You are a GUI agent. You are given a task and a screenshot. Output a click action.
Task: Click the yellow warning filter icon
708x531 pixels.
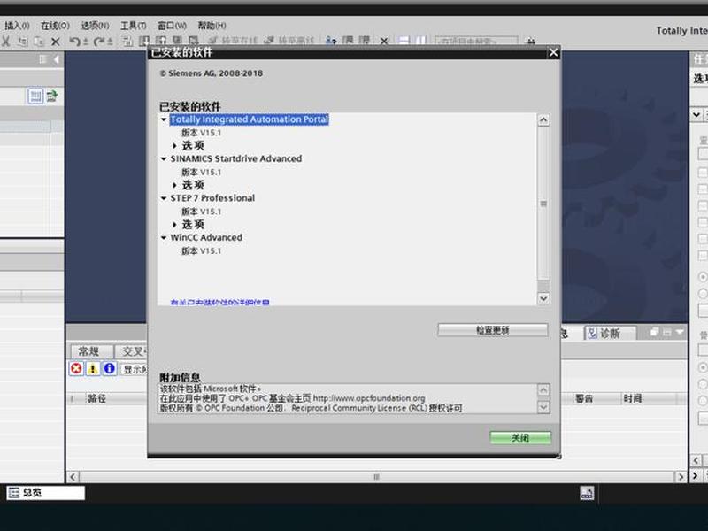point(93,369)
